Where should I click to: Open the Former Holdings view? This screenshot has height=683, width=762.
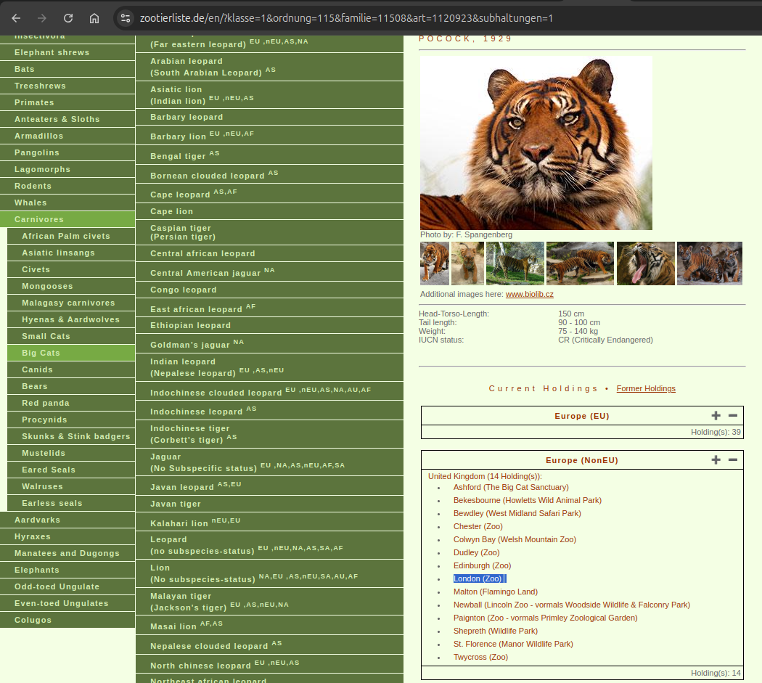(645, 389)
